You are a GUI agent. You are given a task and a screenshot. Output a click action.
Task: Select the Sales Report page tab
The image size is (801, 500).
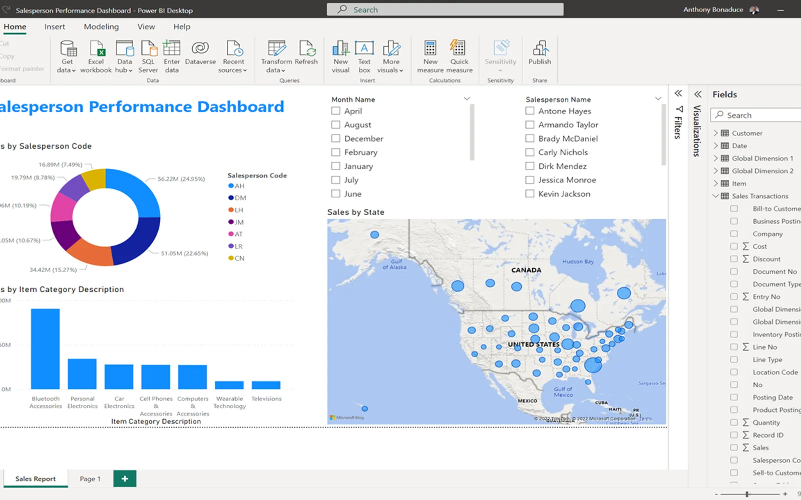click(36, 479)
